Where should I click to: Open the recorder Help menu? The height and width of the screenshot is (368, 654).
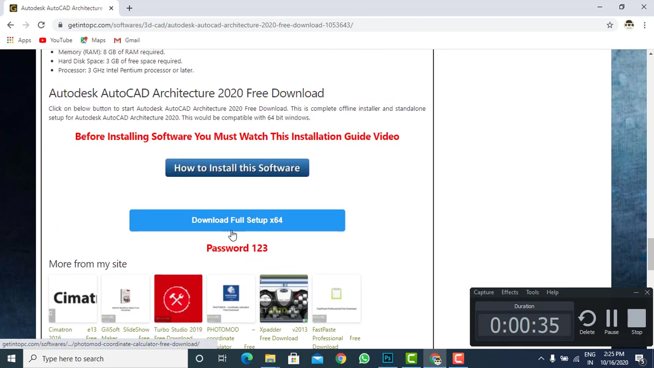[x=552, y=292]
